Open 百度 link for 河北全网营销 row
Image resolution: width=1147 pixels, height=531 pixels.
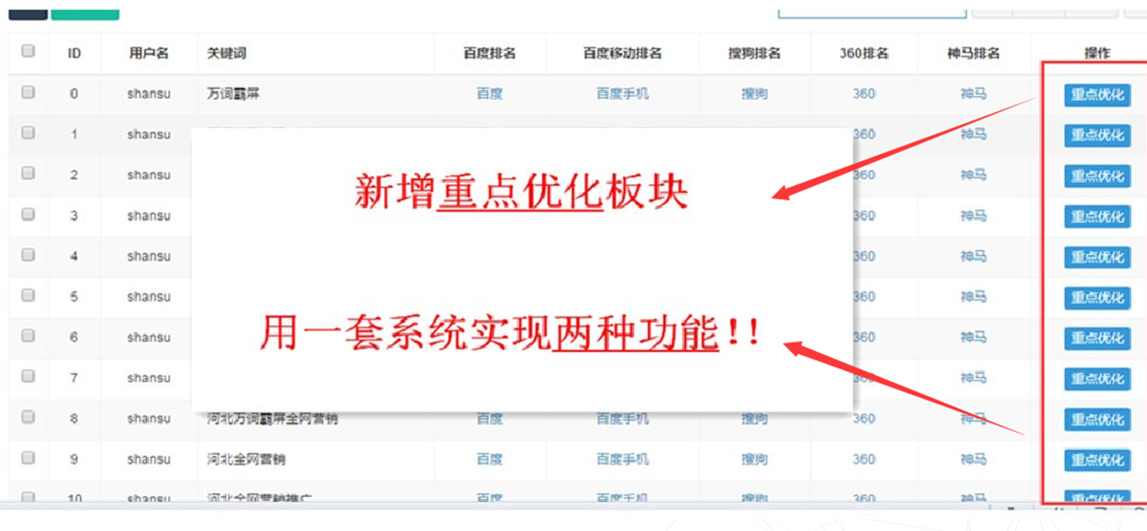coord(489,460)
